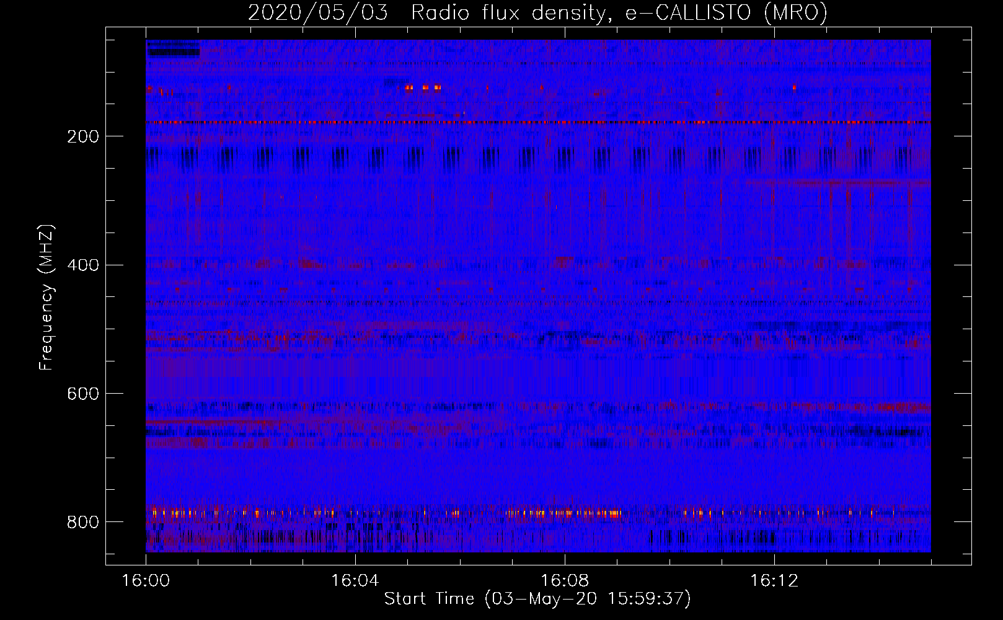Screen dimensions: 1003x620
Task: Click the 16:08 time tick label
Action: coord(565,580)
